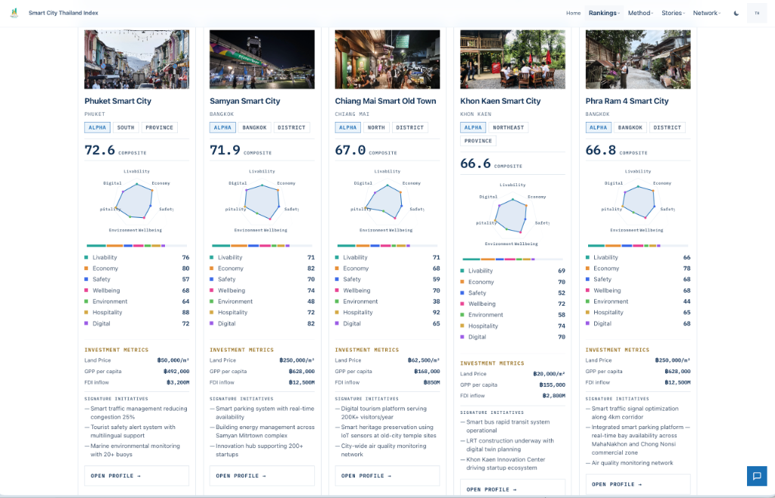
Task: Click the PROVINCE tag on Phuket card
Action: tap(159, 127)
